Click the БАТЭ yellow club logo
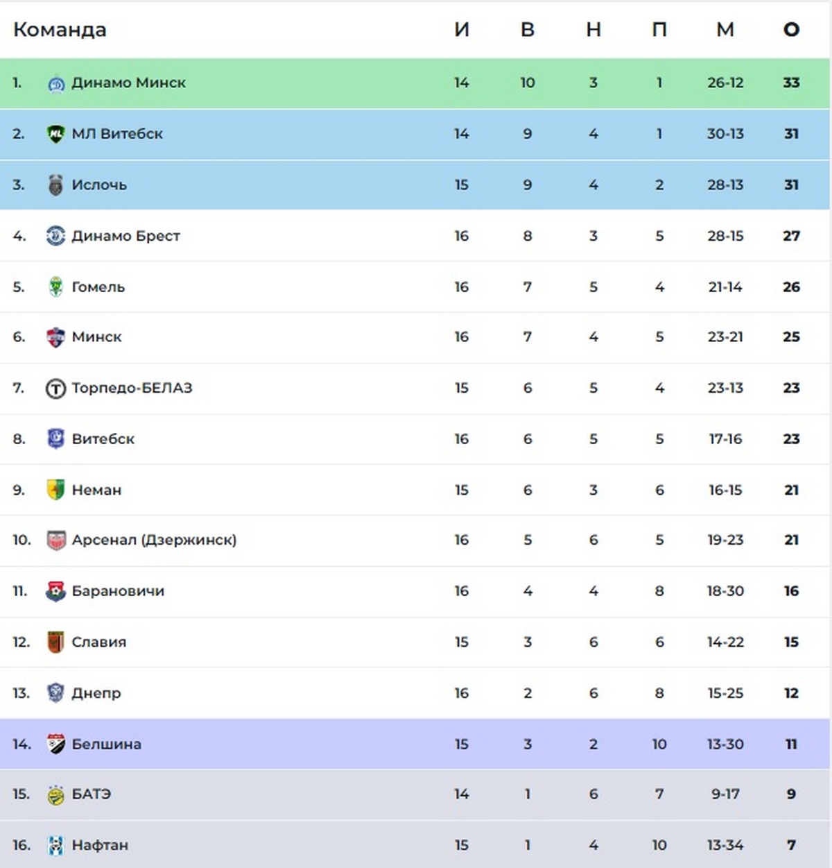Viewport: 832px width, 868px height. pos(55,794)
